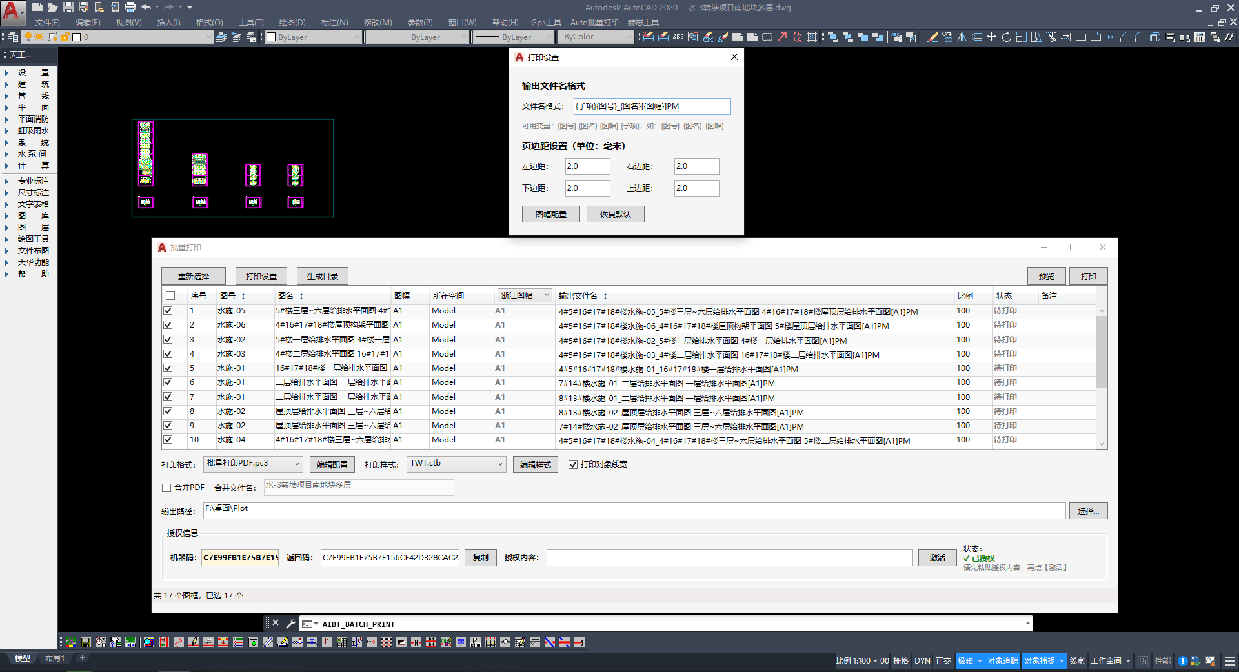
Task: Select the Mirror tool icon
Action: [962, 37]
